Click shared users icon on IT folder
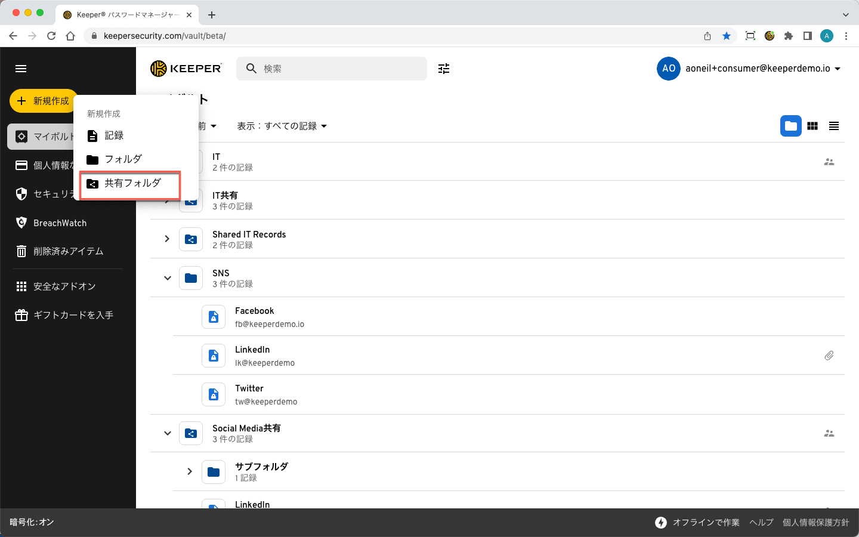859x537 pixels. tap(829, 162)
